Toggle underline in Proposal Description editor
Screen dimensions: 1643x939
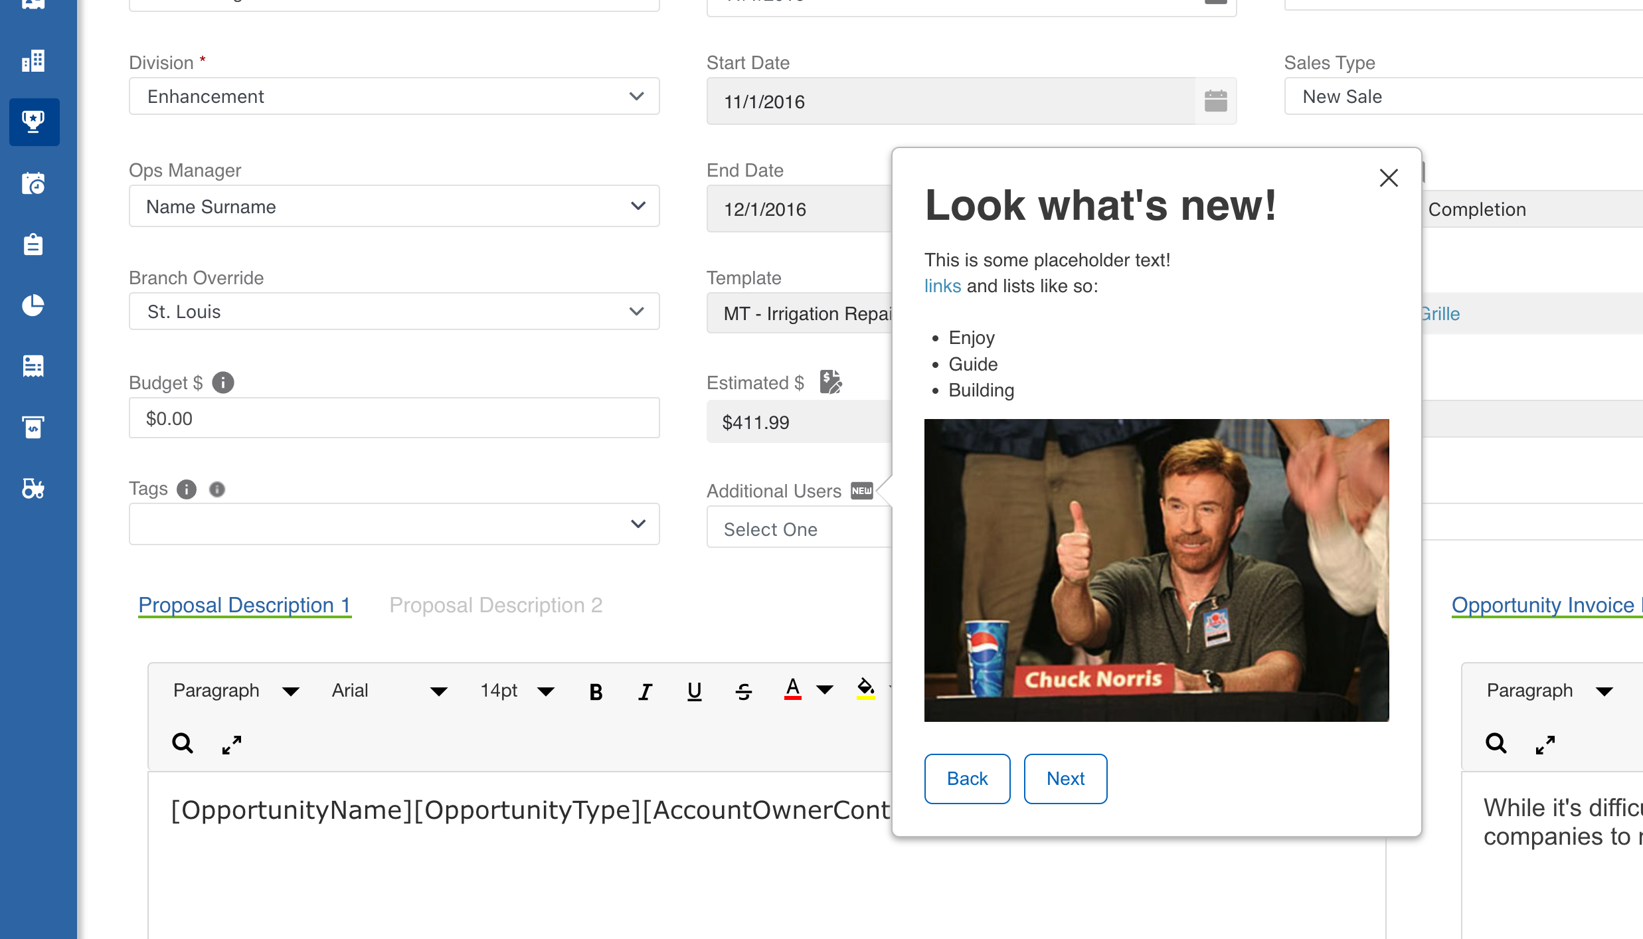(694, 692)
